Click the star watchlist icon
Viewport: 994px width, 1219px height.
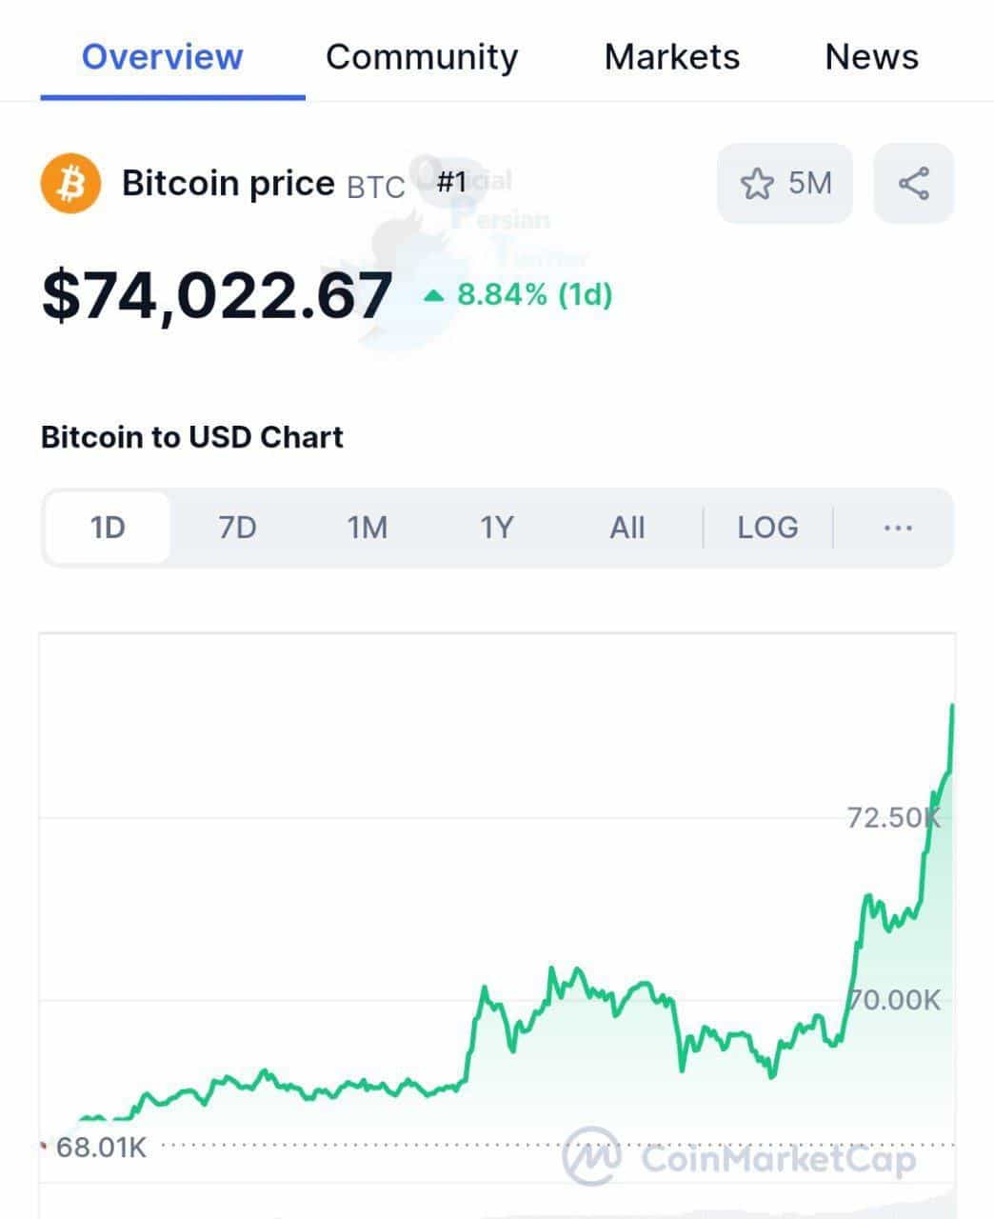757,183
